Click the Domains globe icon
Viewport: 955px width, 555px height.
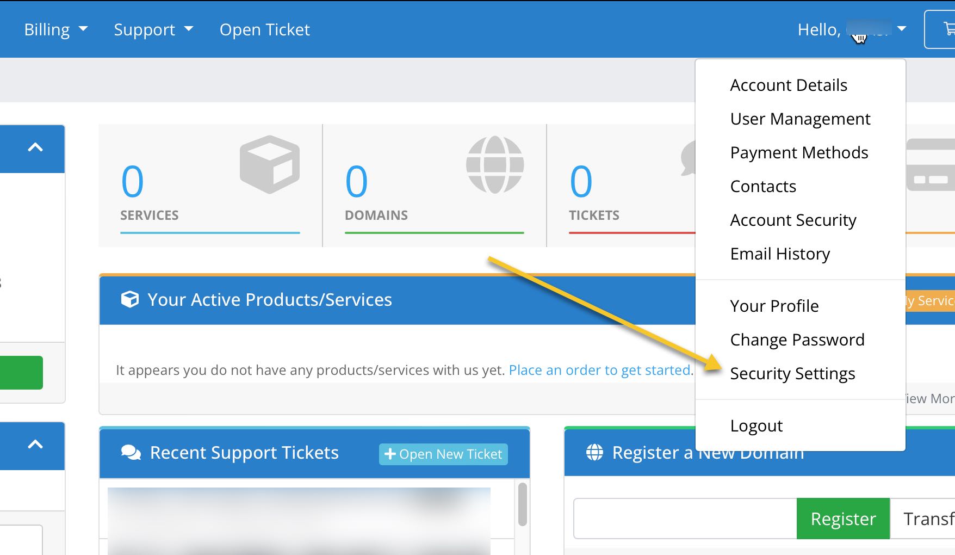tap(494, 165)
